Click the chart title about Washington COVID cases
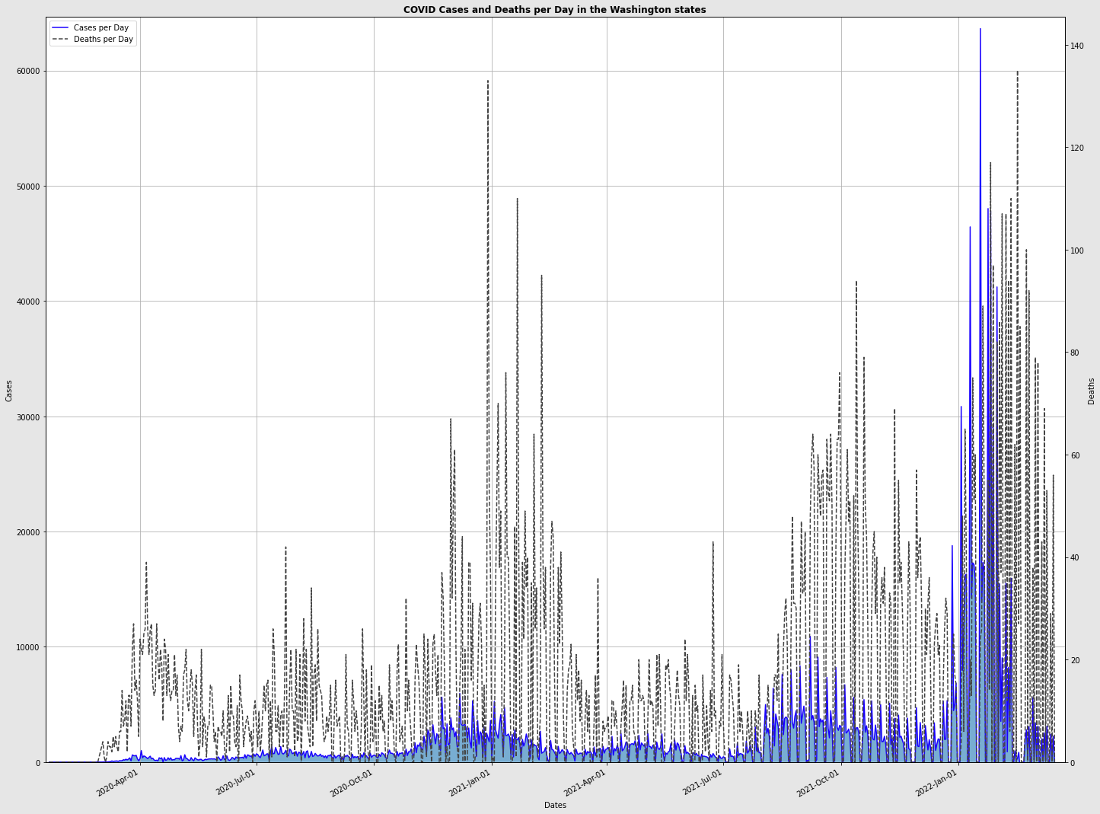Viewport: 1100px width, 814px height. point(554,10)
